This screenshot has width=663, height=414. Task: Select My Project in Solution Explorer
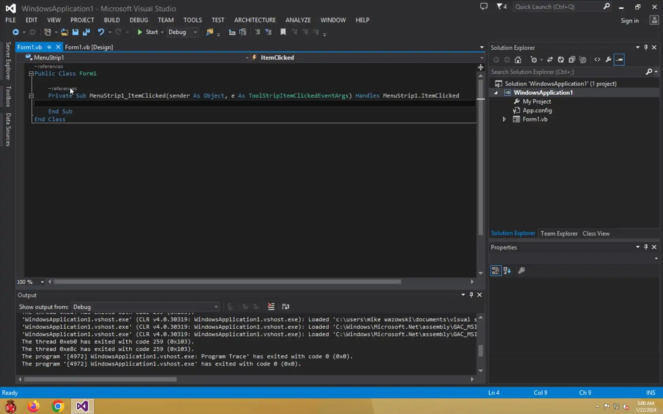coord(537,101)
